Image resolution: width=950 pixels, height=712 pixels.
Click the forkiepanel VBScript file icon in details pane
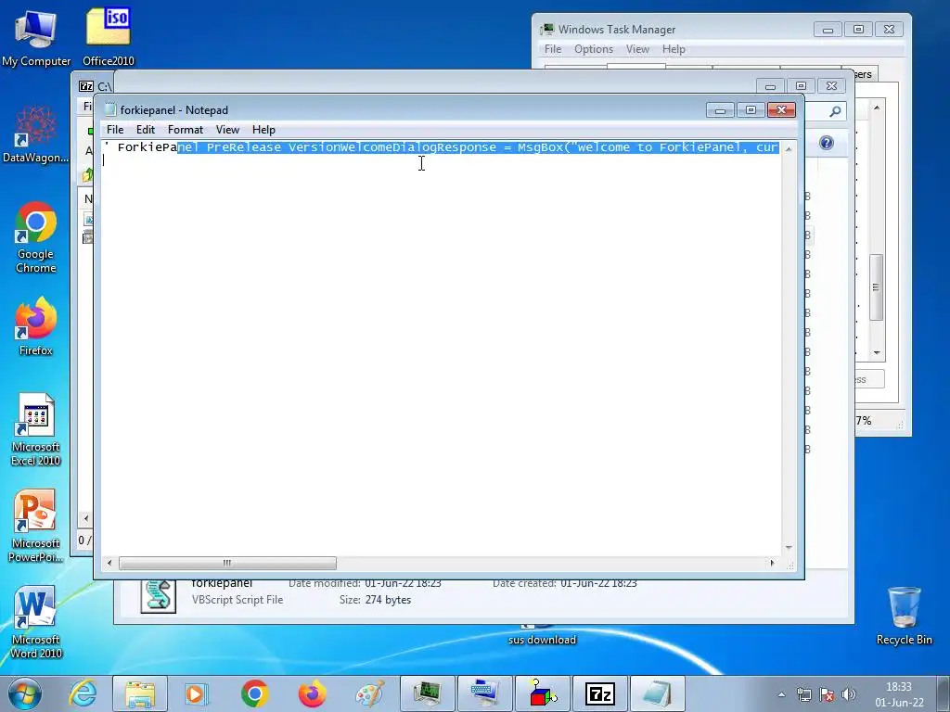(x=158, y=596)
